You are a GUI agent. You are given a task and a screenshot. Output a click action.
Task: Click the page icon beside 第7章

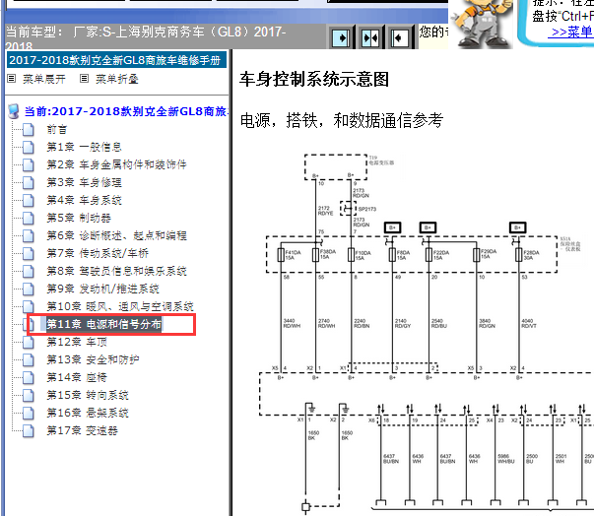pyautogui.click(x=28, y=254)
